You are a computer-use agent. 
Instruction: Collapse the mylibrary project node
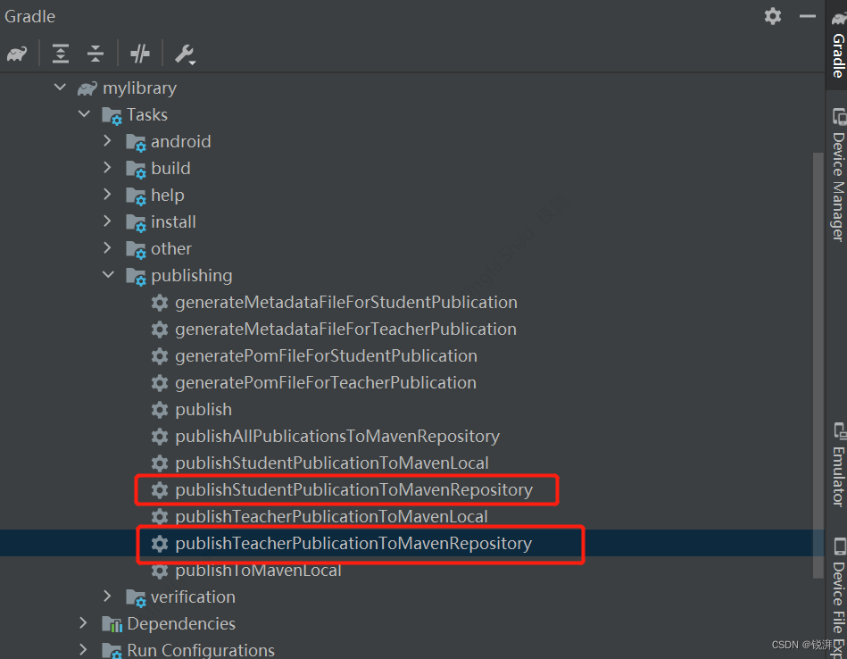click(60, 88)
